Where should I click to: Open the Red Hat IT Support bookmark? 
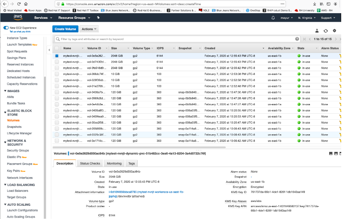[x=57, y=11]
